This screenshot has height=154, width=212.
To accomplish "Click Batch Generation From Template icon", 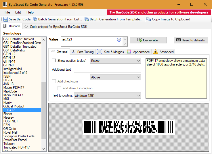I will 87,19.
